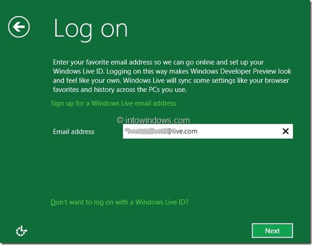The image size is (312, 245).
Task: Click the Email address input field
Action: click(208, 131)
